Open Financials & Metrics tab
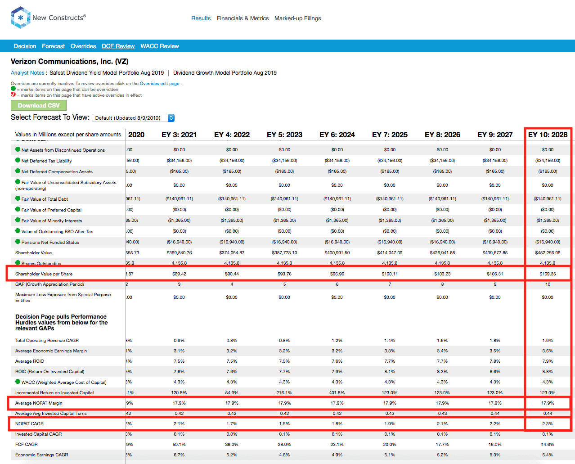Viewport: 575px width, 464px height. (x=243, y=18)
